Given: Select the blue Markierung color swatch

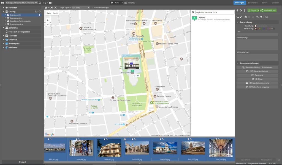Looking at the screenshot, I should pos(264,29).
